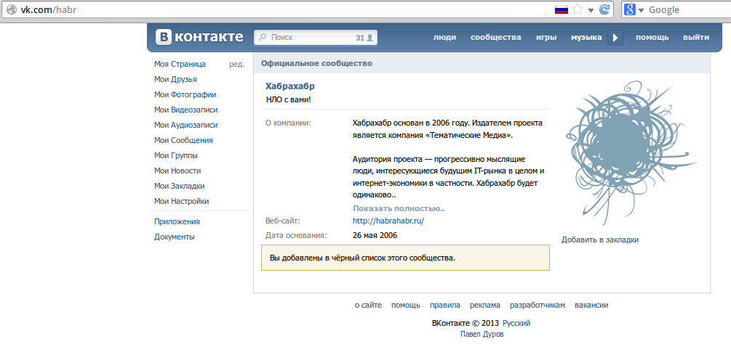This screenshot has width=731, height=344.
Task: Open the Habrahabr community avatar image
Action: click(628, 154)
